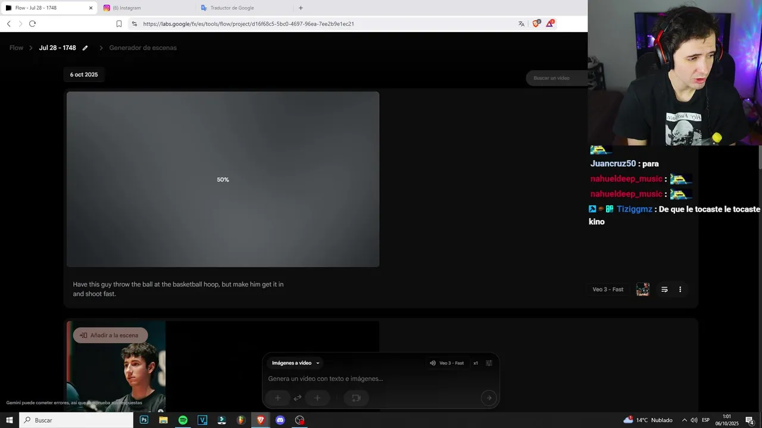Click the reuse prompt icon next to Veo 3 - Fast
762x428 pixels.
(664, 289)
